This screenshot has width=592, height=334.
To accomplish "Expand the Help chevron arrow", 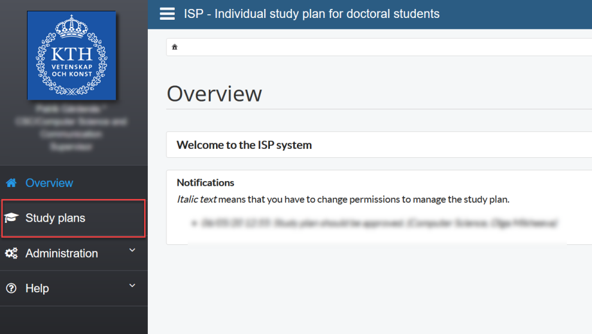I will click(132, 286).
